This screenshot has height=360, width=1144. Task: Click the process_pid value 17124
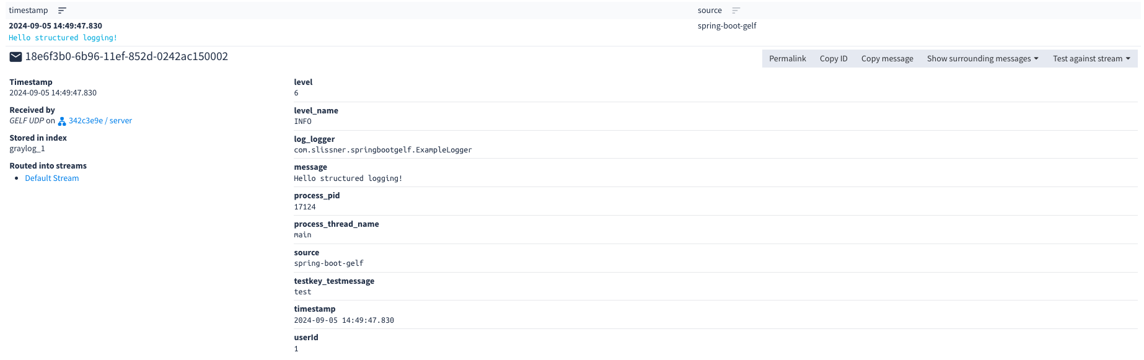(305, 207)
